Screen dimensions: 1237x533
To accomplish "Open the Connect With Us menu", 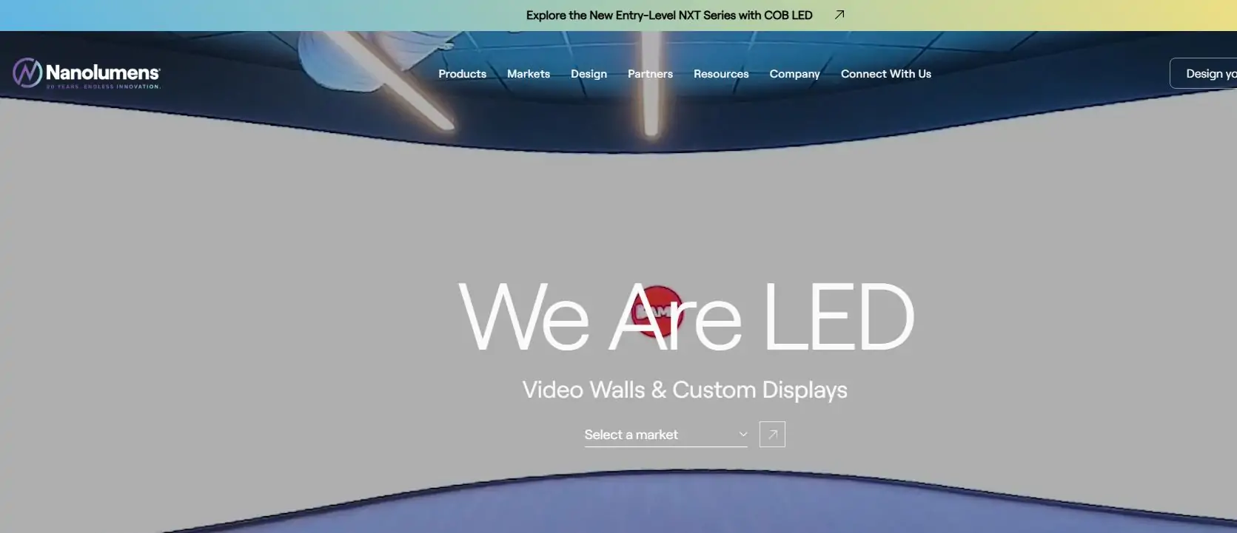I will 885,74.
